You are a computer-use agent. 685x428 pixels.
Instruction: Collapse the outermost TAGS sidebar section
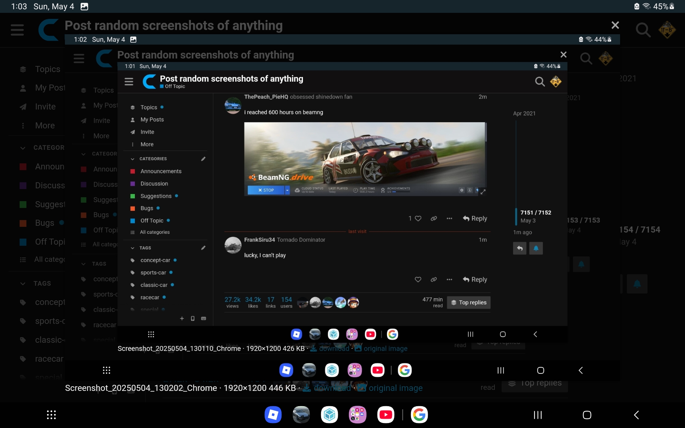(23, 284)
